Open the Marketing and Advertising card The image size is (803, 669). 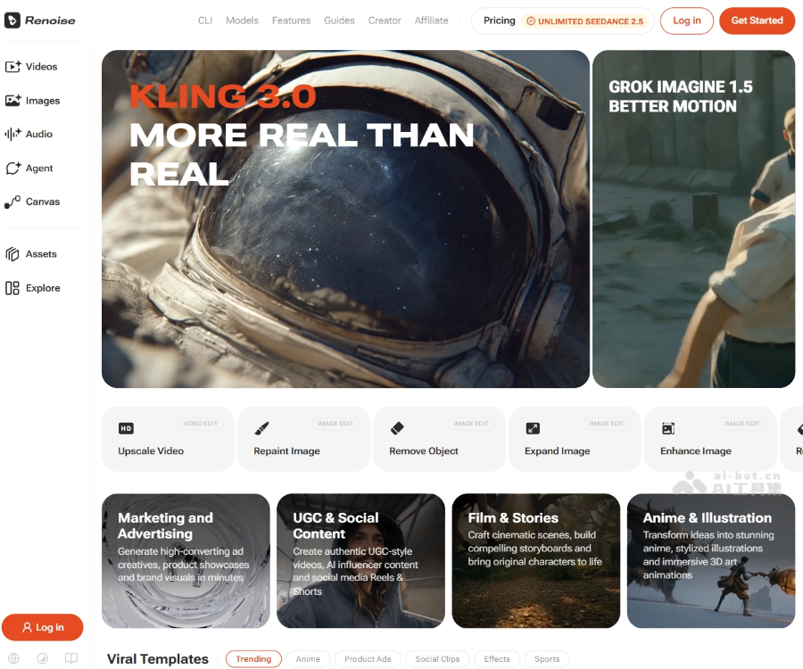(x=186, y=561)
